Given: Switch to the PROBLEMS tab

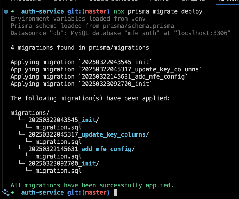Looking at the screenshot, I should pos(26,1).
